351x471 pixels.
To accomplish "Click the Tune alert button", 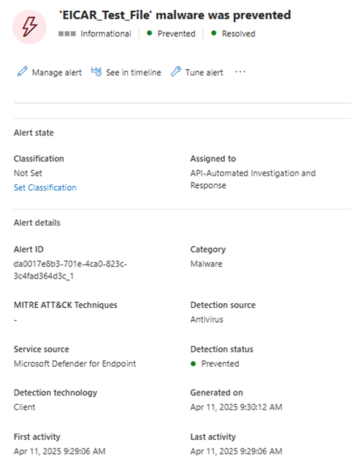I will [203, 72].
